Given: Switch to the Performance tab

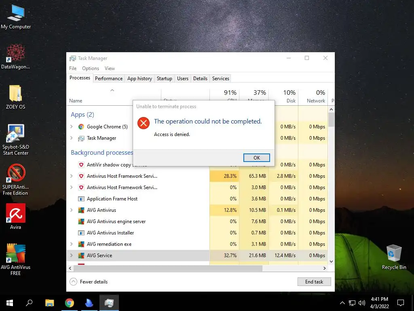Looking at the screenshot, I should click(x=109, y=79).
